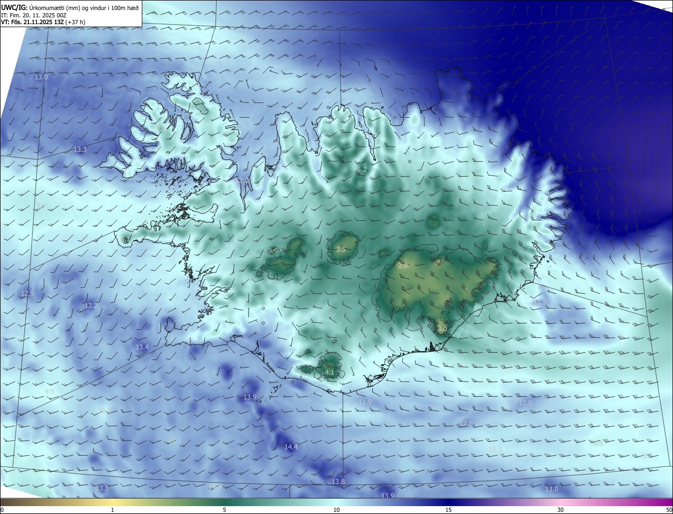Click the 13.2 precipitable water value

pos(91,305)
